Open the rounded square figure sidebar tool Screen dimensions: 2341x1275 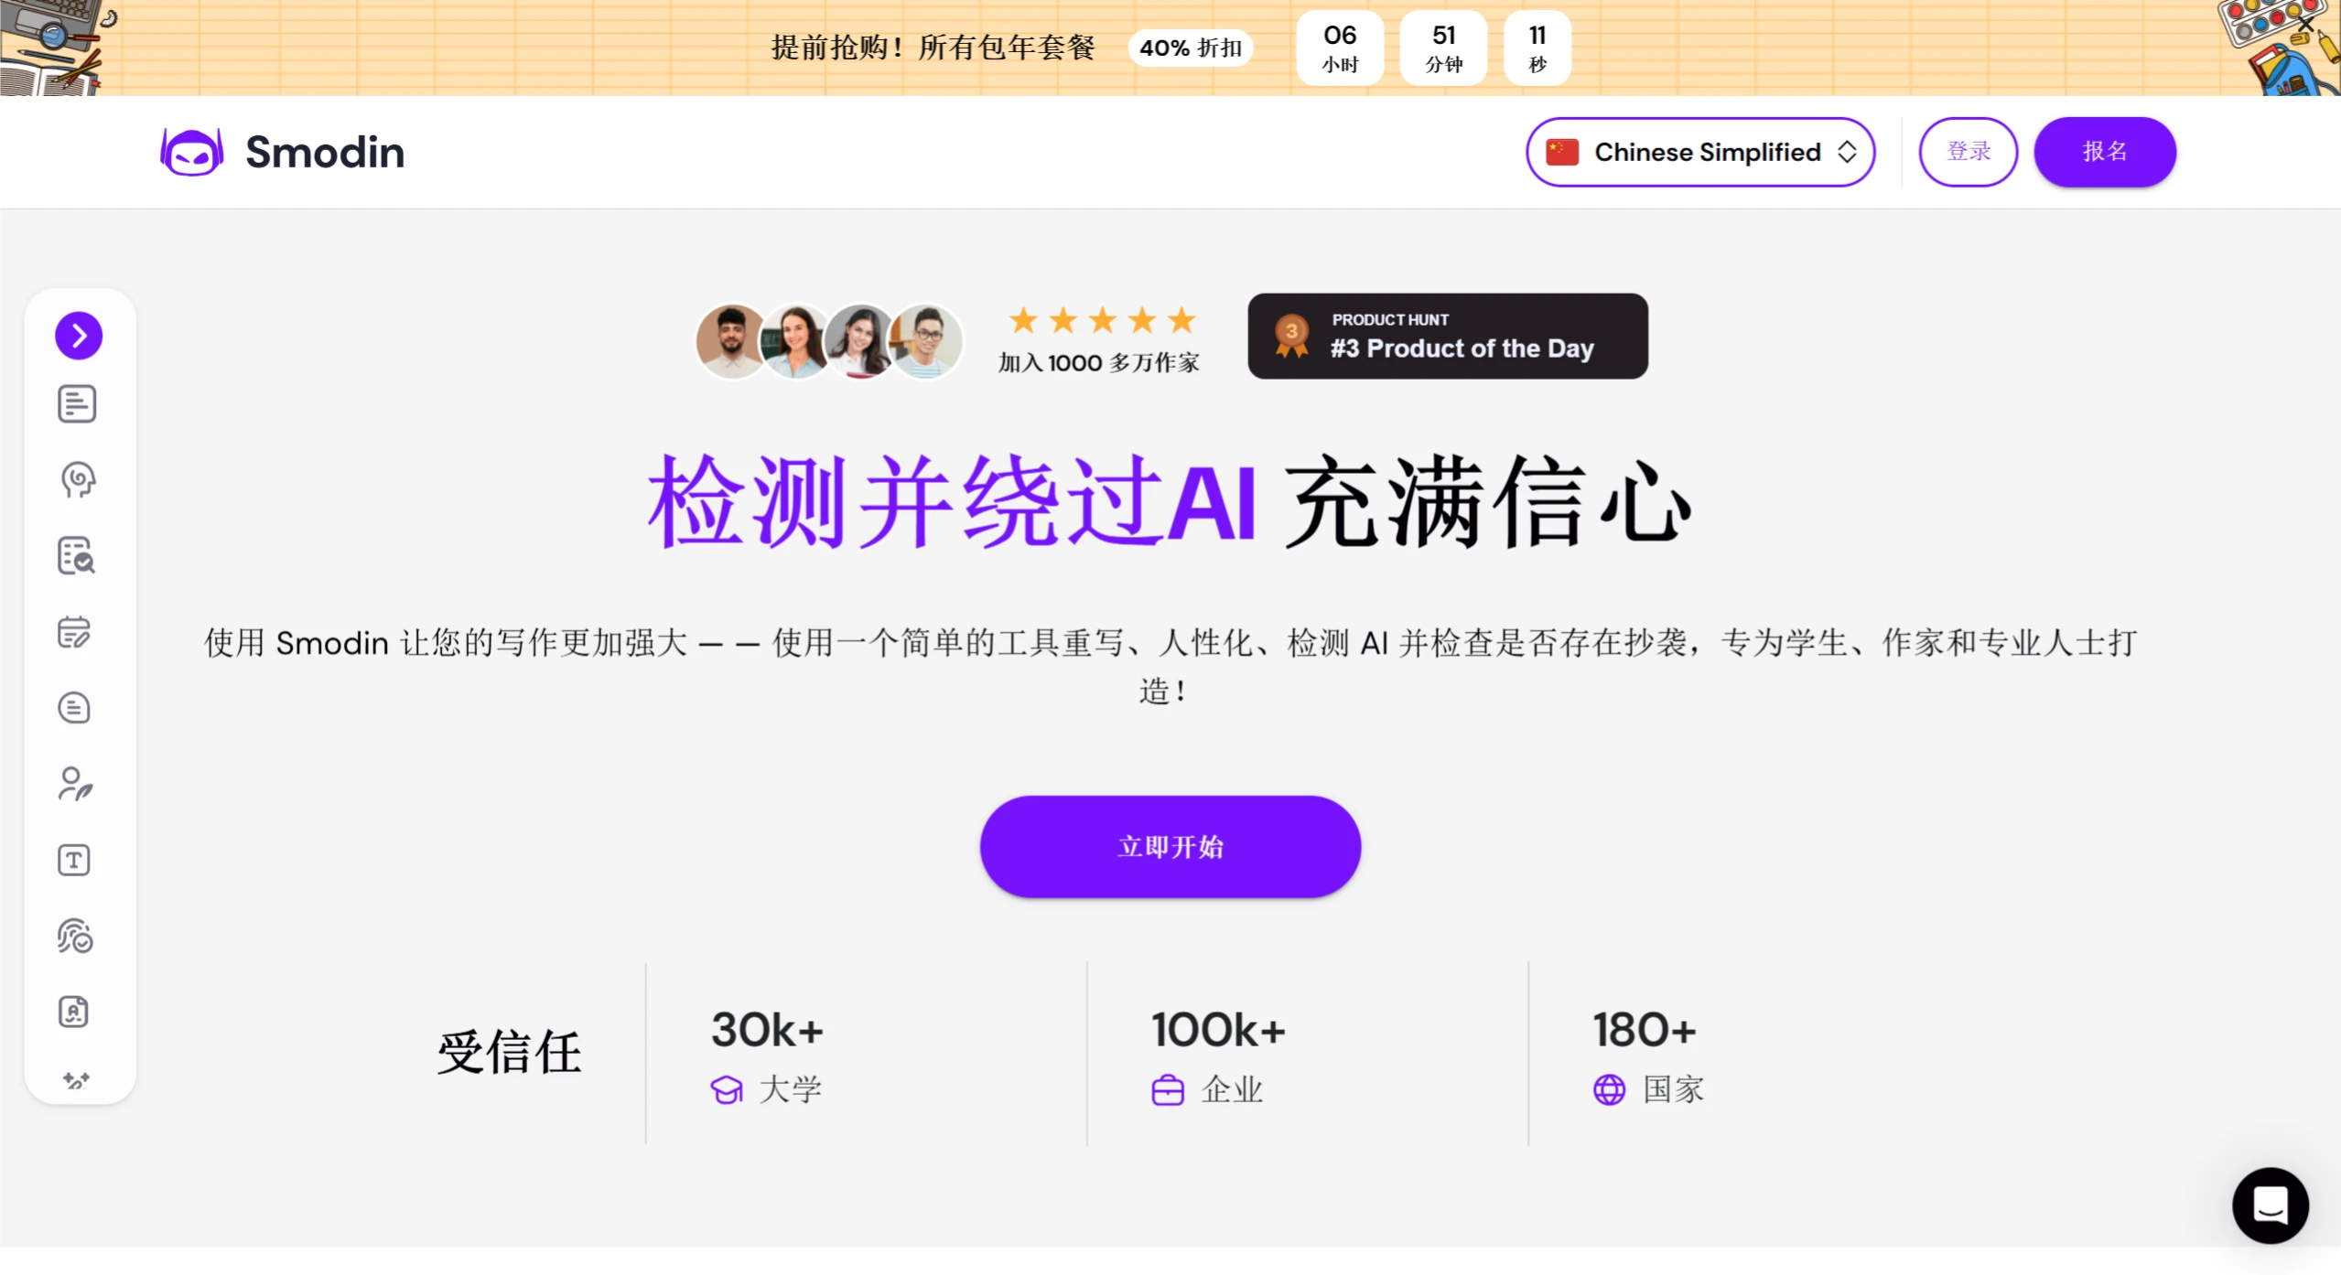[74, 1012]
